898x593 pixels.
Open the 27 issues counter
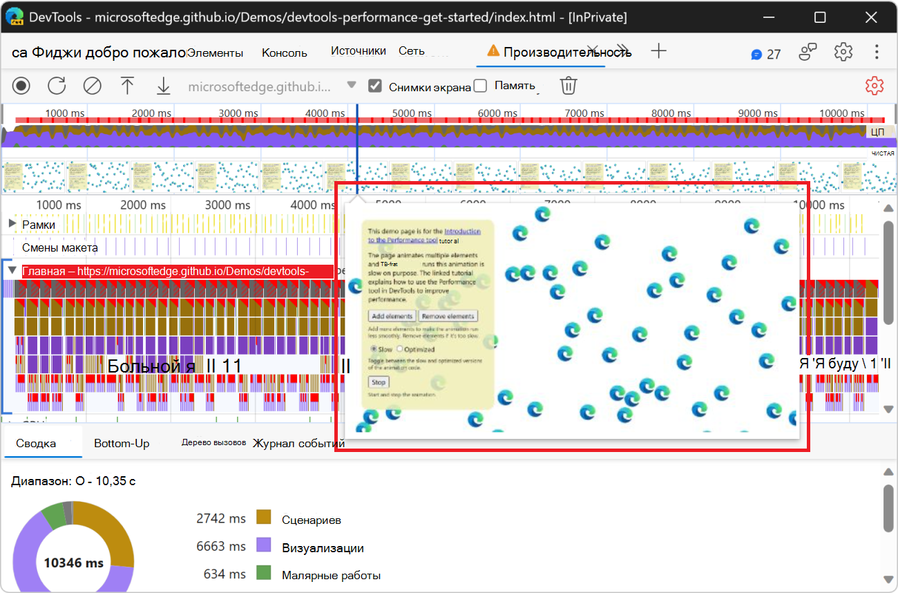[766, 54]
